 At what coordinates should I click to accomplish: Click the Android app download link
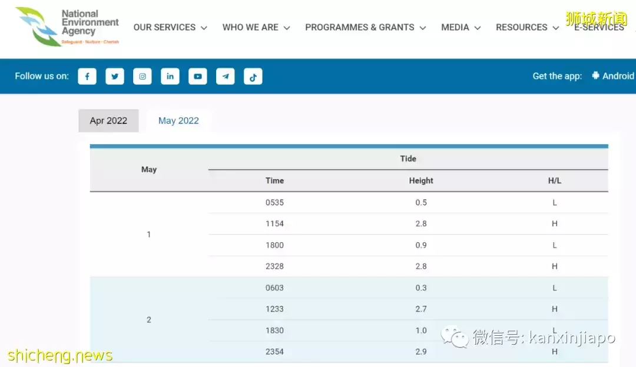618,76
